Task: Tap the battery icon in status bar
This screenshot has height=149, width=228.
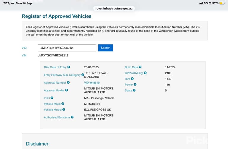Action: [222, 3]
